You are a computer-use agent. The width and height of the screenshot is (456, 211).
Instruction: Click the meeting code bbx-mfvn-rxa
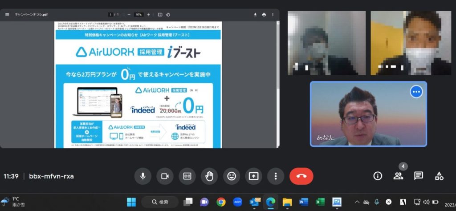(x=51, y=176)
